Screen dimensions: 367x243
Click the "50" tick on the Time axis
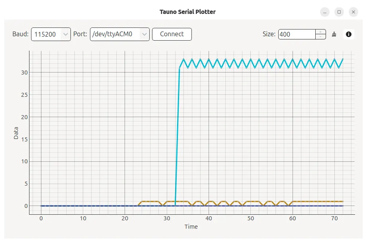point(250,219)
